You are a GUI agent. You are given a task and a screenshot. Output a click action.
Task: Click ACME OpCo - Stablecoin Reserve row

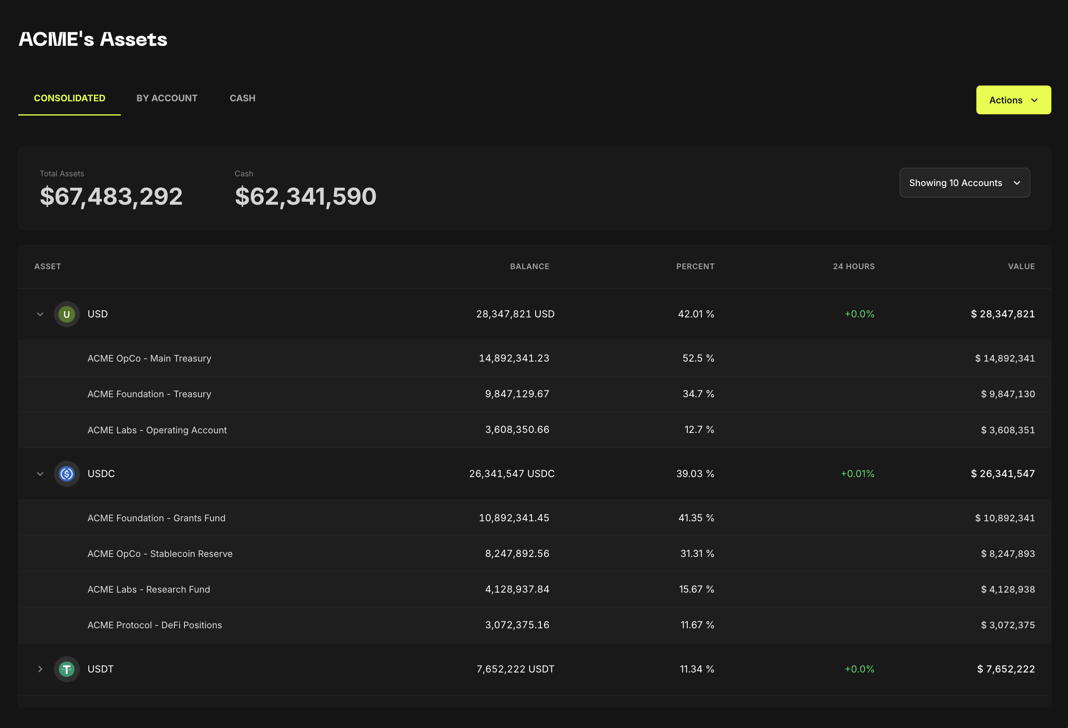tap(534, 553)
